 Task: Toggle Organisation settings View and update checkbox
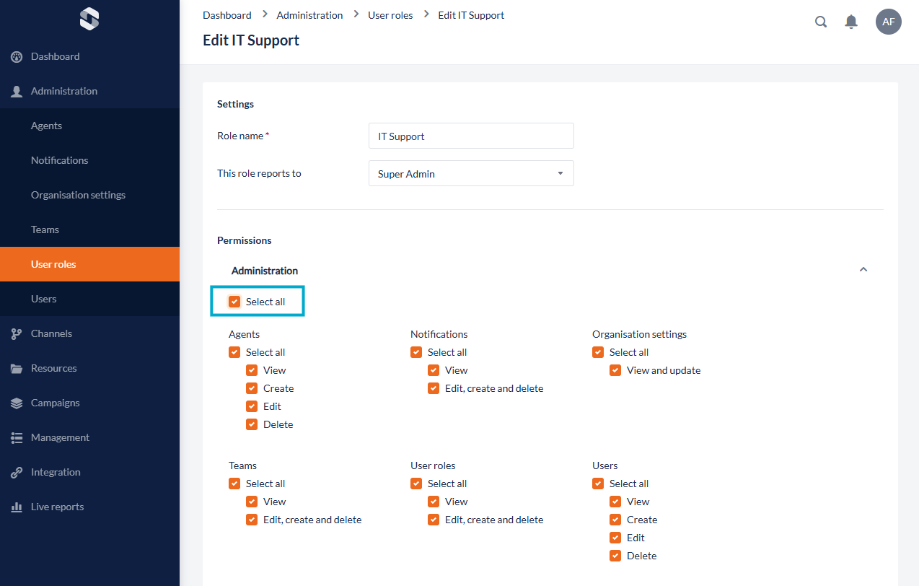tap(615, 370)
